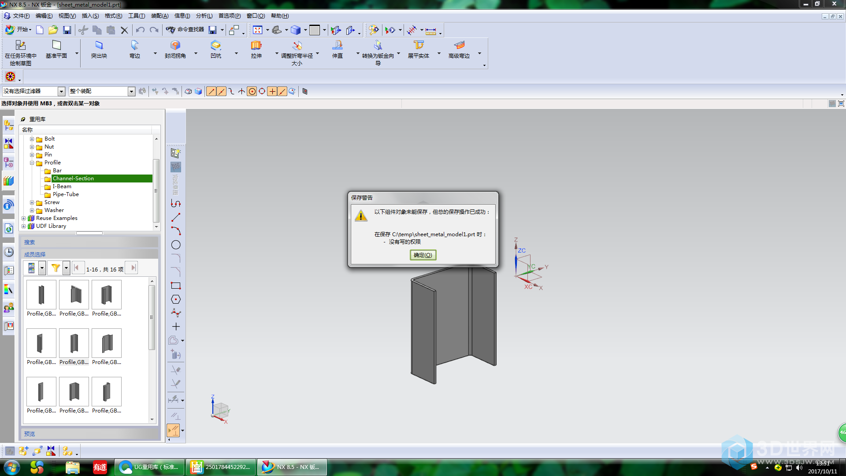Image resolution: width=846 pixels, height=476 pixels.
Task: Expand the Screw folder node
Action: (x=32, y=203)
